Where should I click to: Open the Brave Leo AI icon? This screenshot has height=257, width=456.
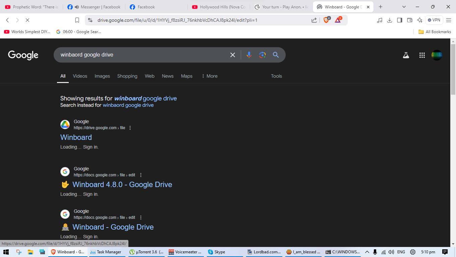click(x=419, y=20)
